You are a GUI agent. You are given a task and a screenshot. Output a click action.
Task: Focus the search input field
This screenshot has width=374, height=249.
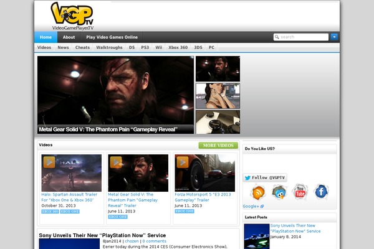click(x=301, y=37)
